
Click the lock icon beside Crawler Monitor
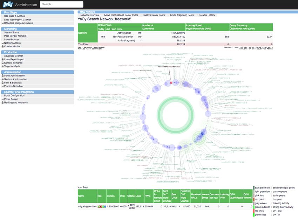click(x=2, y=46)
